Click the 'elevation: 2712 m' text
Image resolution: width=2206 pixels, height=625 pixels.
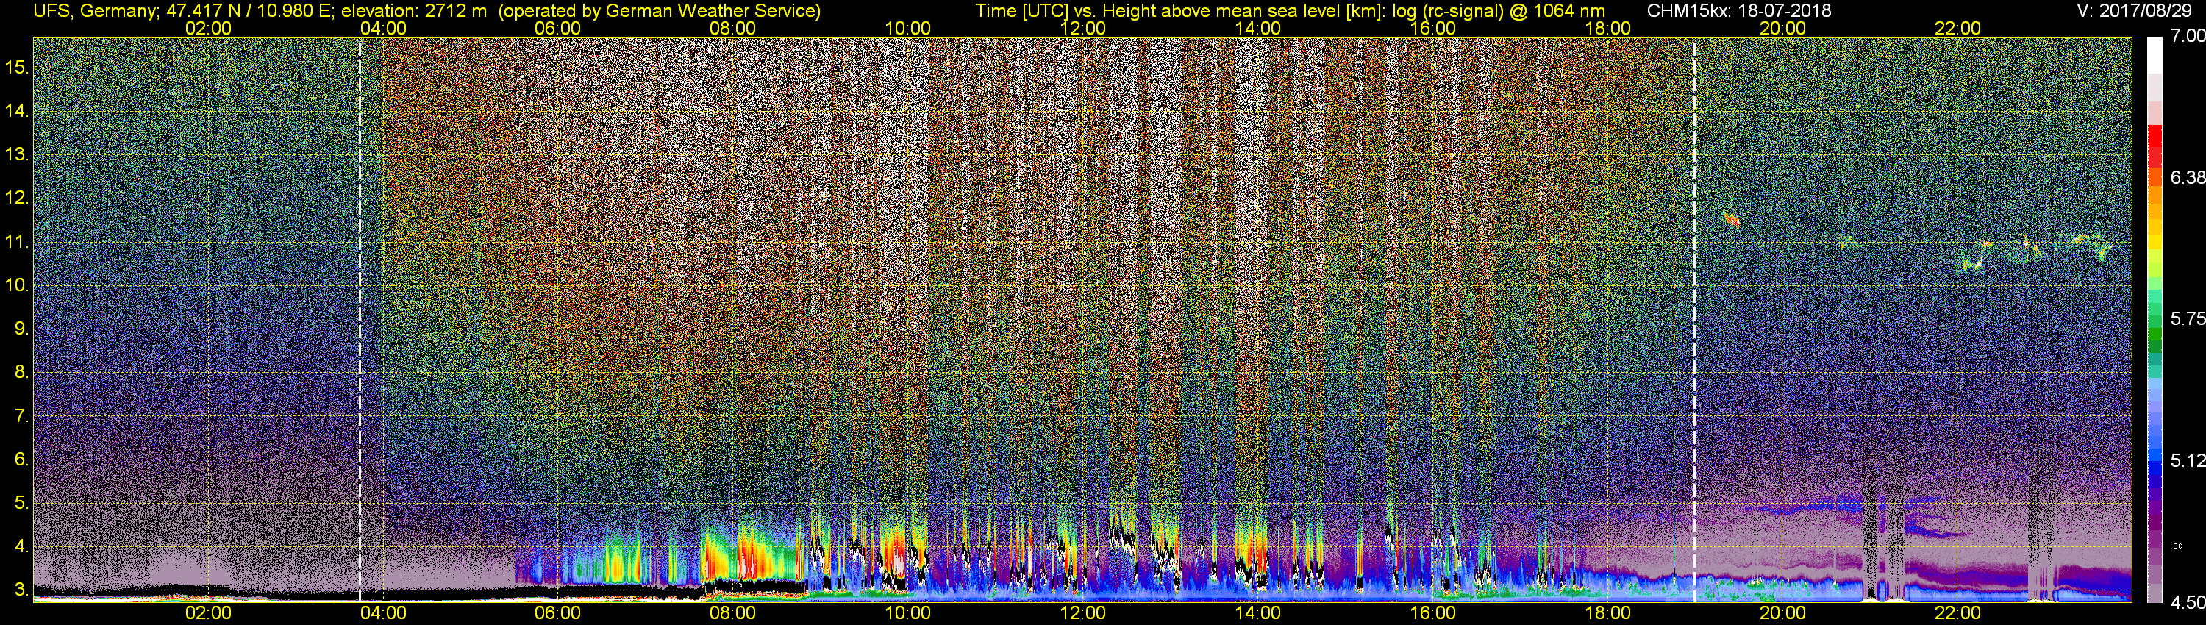coord(415,11)
